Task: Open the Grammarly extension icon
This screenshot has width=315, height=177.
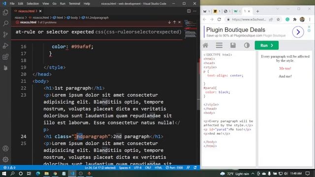Action: [x=287, y=20]
